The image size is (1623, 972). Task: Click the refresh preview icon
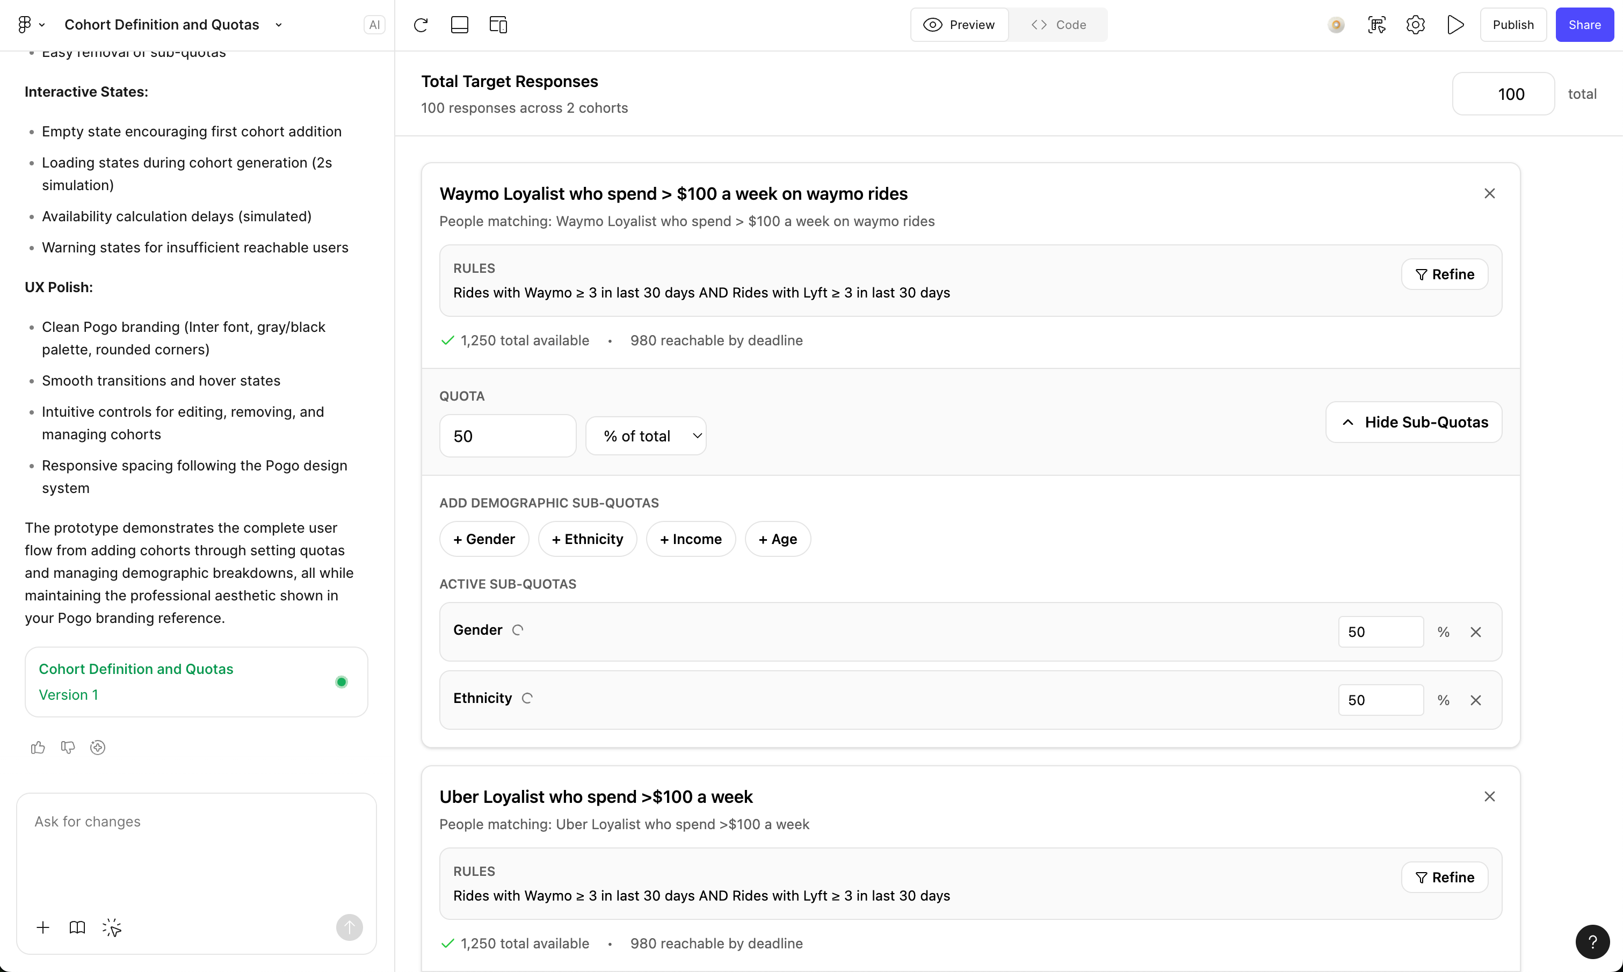click(x=421, y=25)
